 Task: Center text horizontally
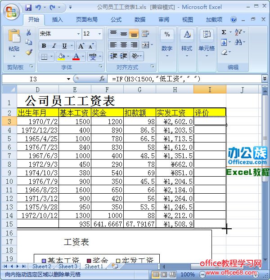pos(124,45)
